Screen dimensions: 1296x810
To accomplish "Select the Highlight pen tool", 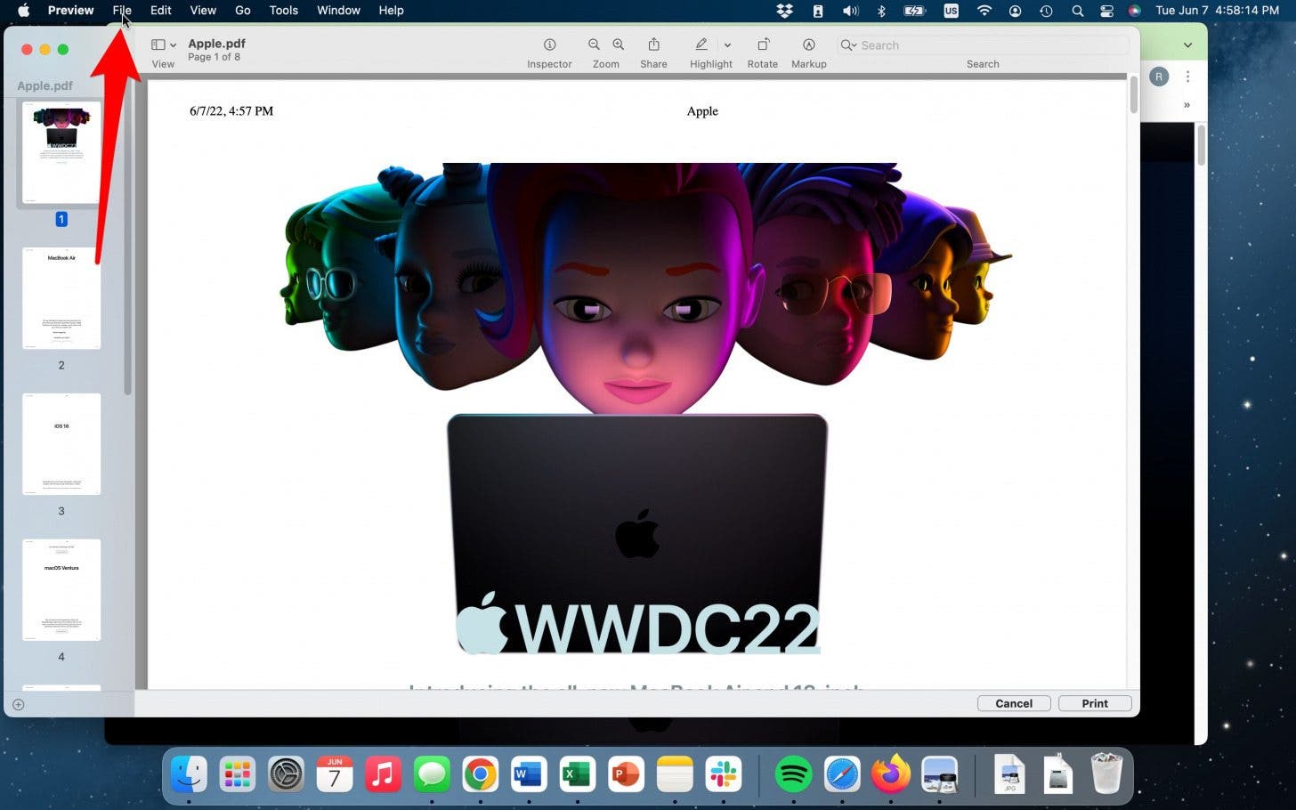I will coord(701,45).
